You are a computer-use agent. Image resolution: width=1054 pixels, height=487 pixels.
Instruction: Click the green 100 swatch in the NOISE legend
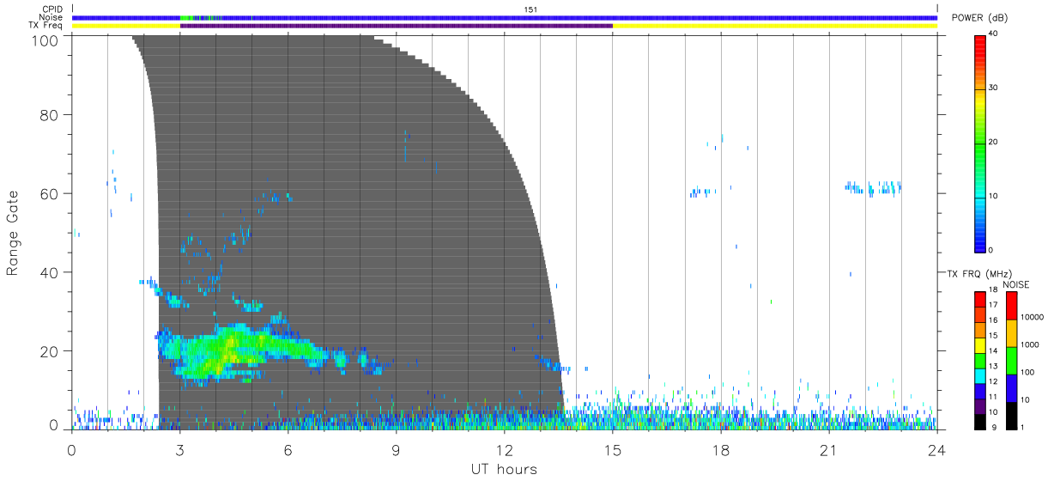(x=1011, y=360)
